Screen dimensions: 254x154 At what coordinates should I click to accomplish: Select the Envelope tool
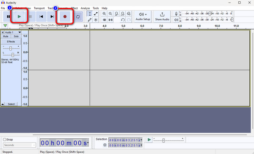[96, 14]
